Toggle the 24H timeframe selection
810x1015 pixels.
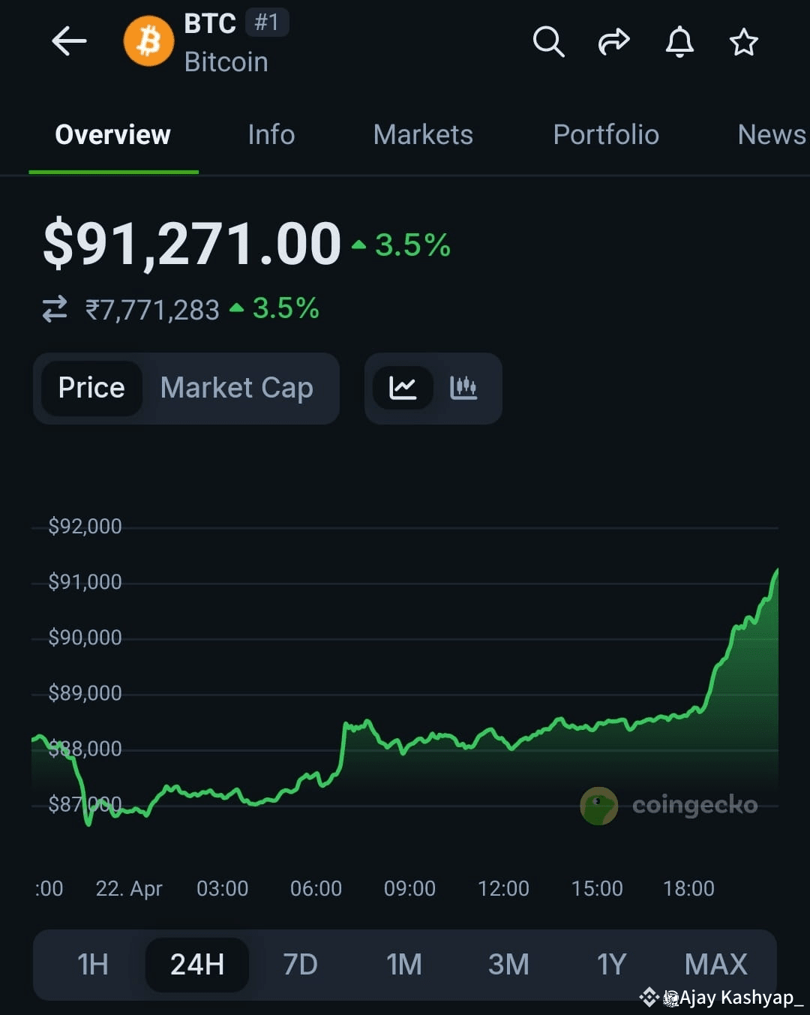pyautogui.click(x=196, y=965)
